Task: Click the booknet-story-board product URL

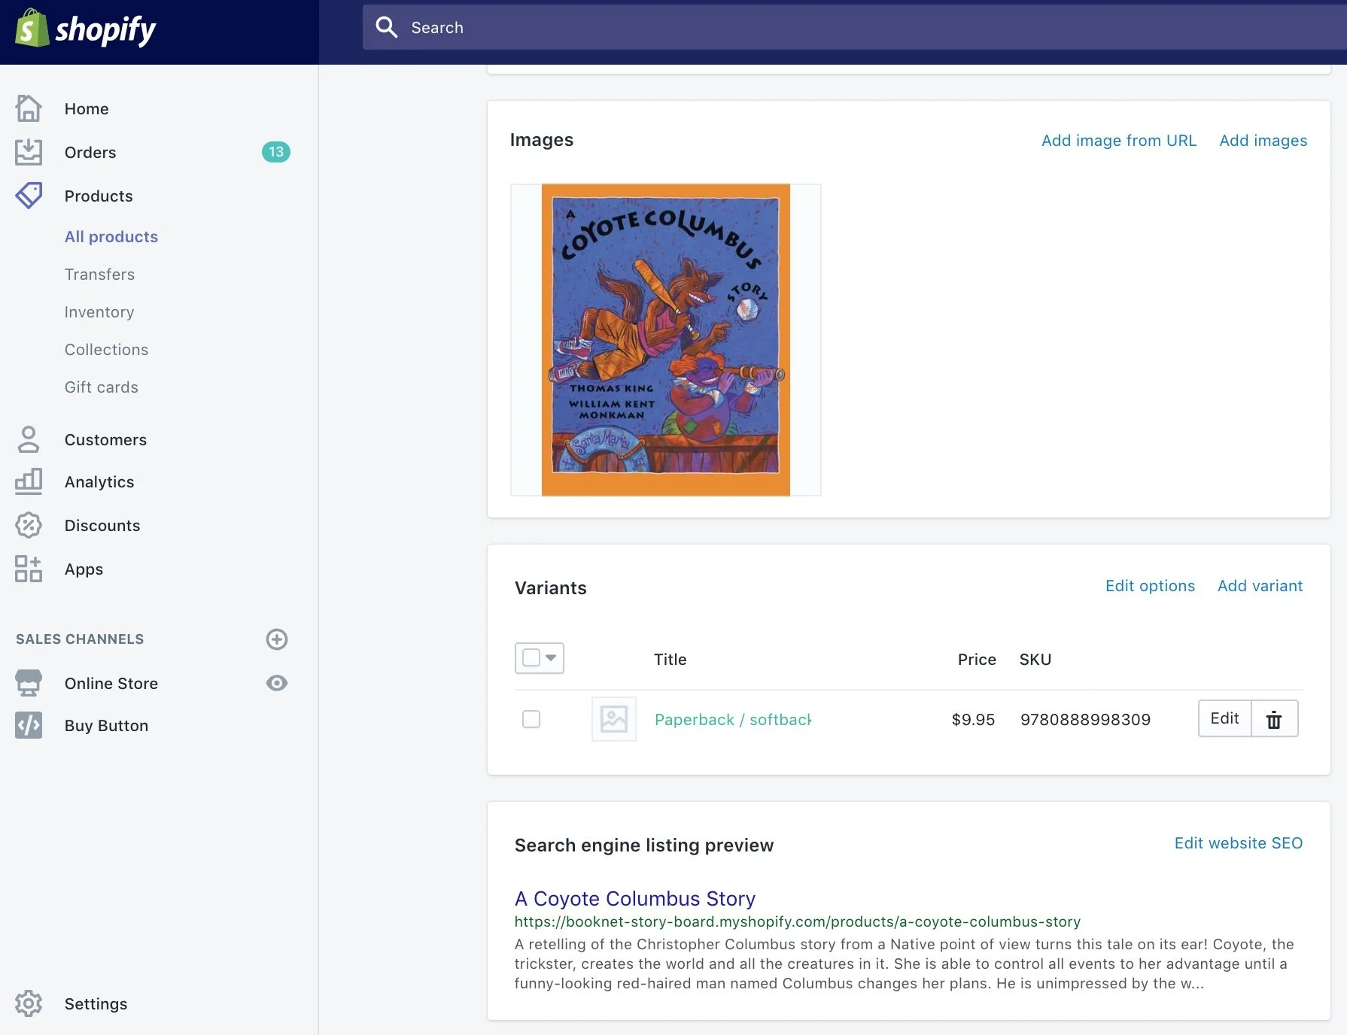Action: [798, 921]
